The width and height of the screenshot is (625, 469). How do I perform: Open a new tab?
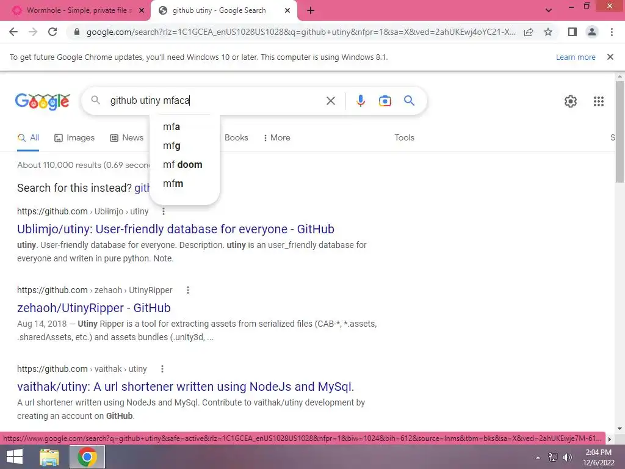pos(311,11)
